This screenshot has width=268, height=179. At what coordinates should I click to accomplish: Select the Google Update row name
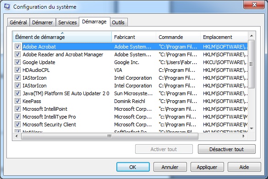pyautogui.click(x=39, y=62)
